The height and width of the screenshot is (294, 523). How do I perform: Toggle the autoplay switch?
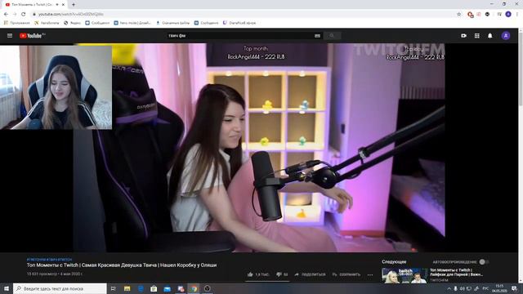[484, 262]
